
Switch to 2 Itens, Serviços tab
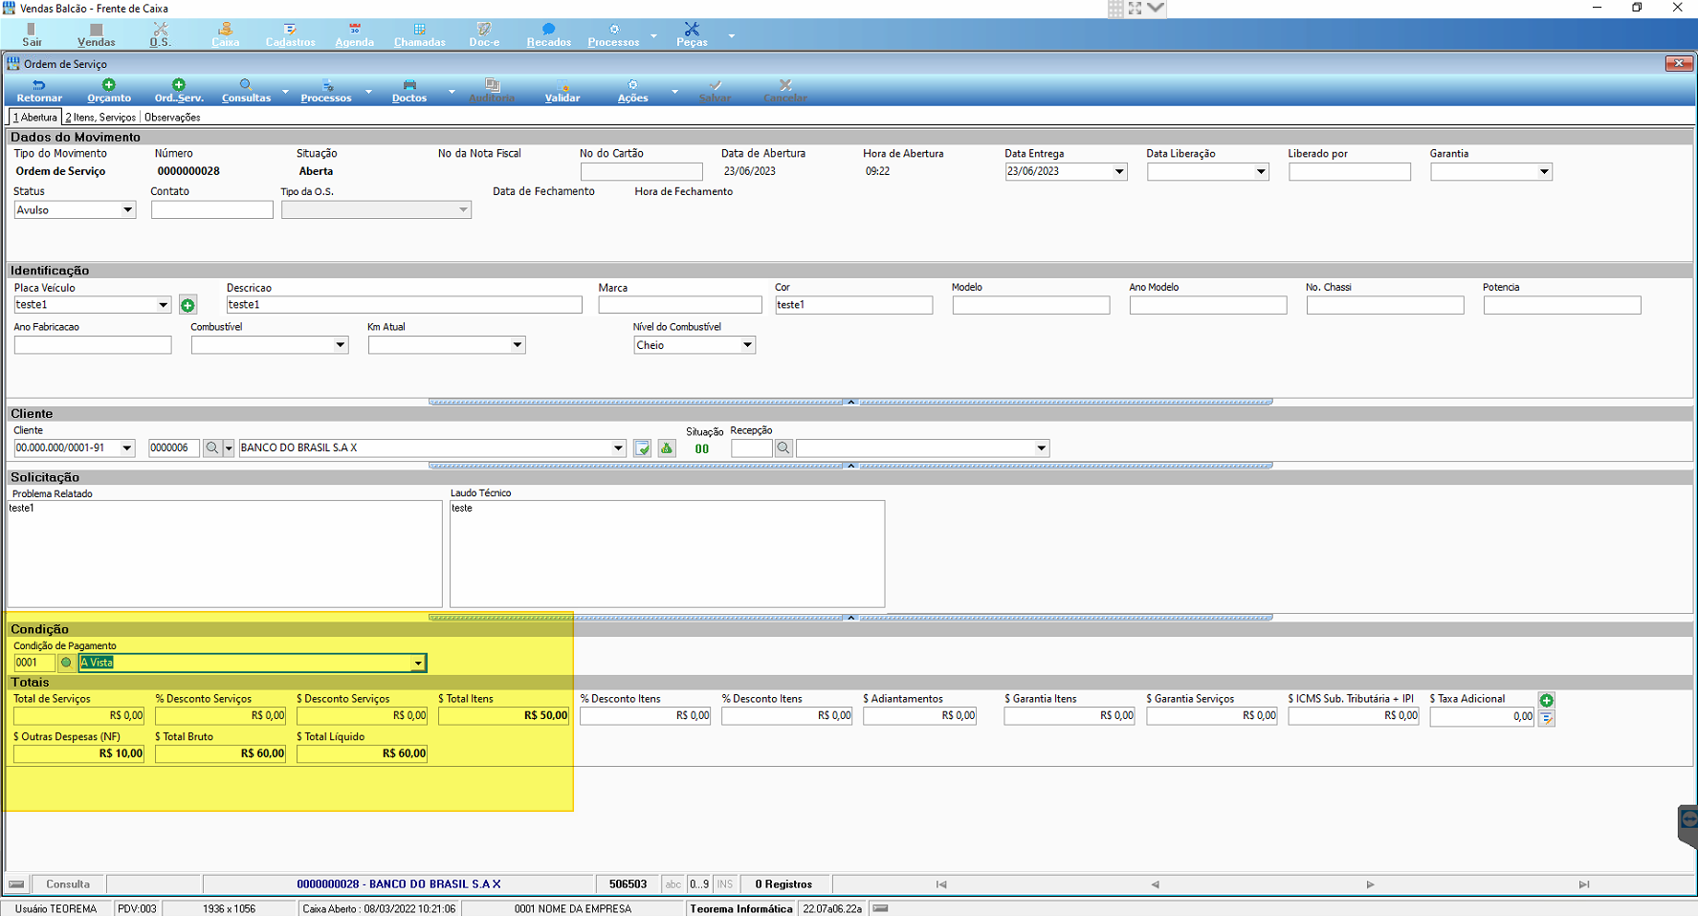coord(100,118)
